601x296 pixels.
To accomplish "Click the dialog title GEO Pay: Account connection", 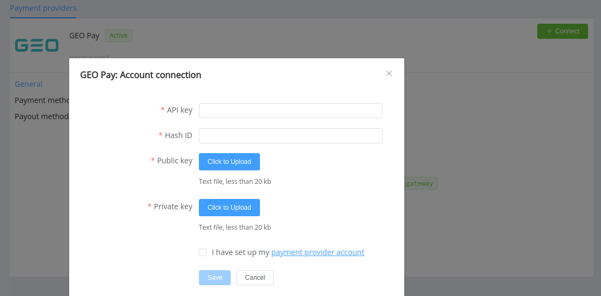I will click(x=141, y=75).
